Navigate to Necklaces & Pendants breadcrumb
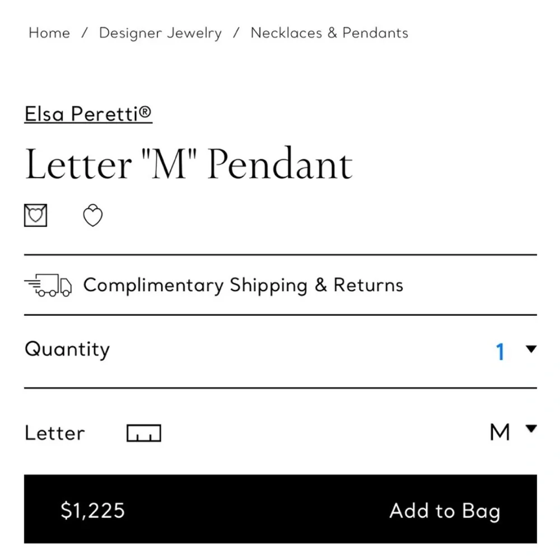Screen dimensions: 560x560 (x=329, y=33)
